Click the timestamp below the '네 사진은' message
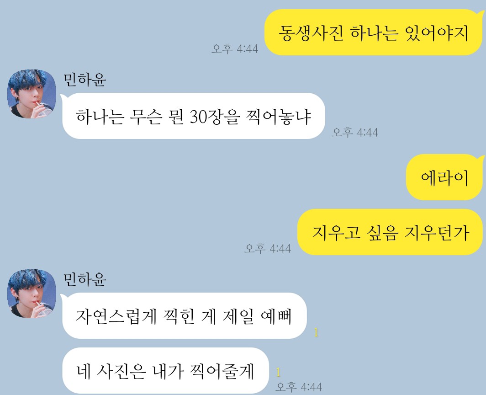Image resolution: width=486 pixels, height=395 pixels. (299, 387)
